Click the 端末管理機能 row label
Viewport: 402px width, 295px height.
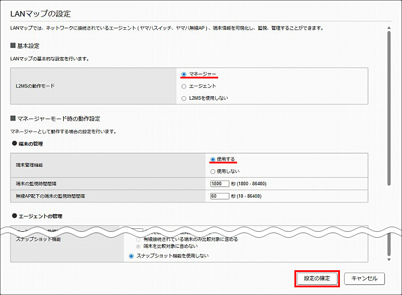(x=29, y=165)
